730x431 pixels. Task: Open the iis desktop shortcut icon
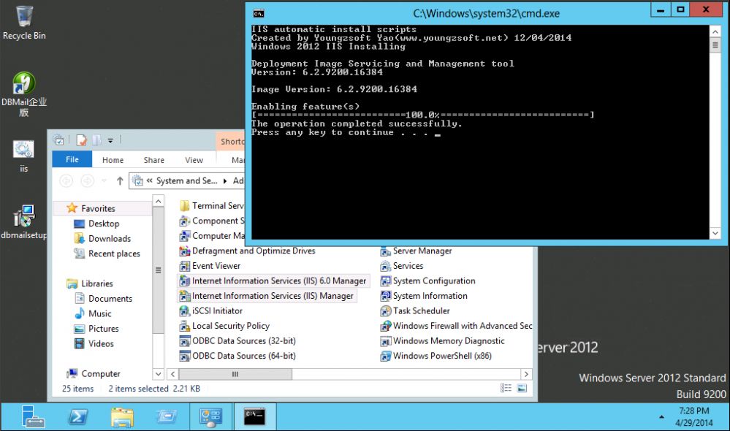(23, 150)
